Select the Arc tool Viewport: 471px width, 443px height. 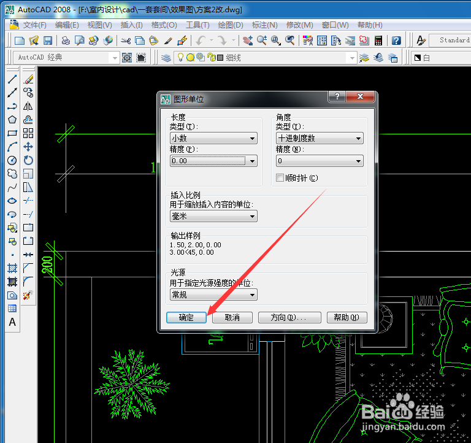coord(12,147)
